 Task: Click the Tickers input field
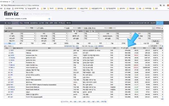[134, 28]
